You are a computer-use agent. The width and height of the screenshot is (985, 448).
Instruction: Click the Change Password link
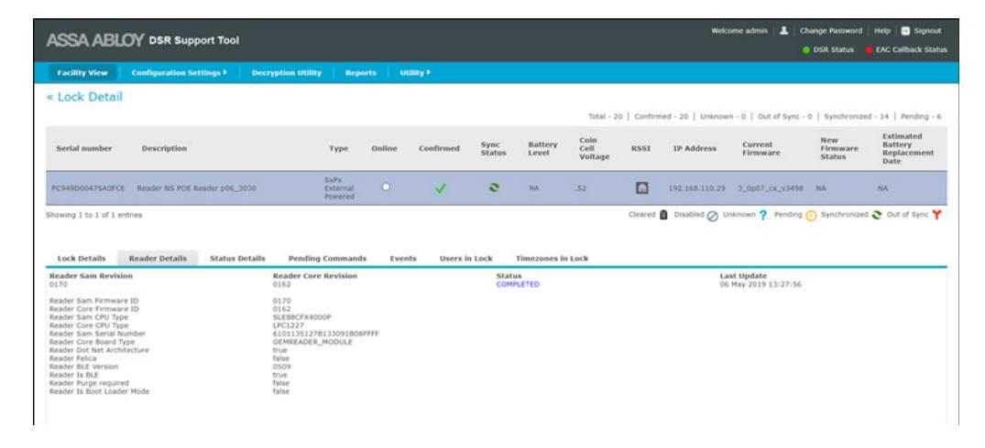click(x=831, y=31)
